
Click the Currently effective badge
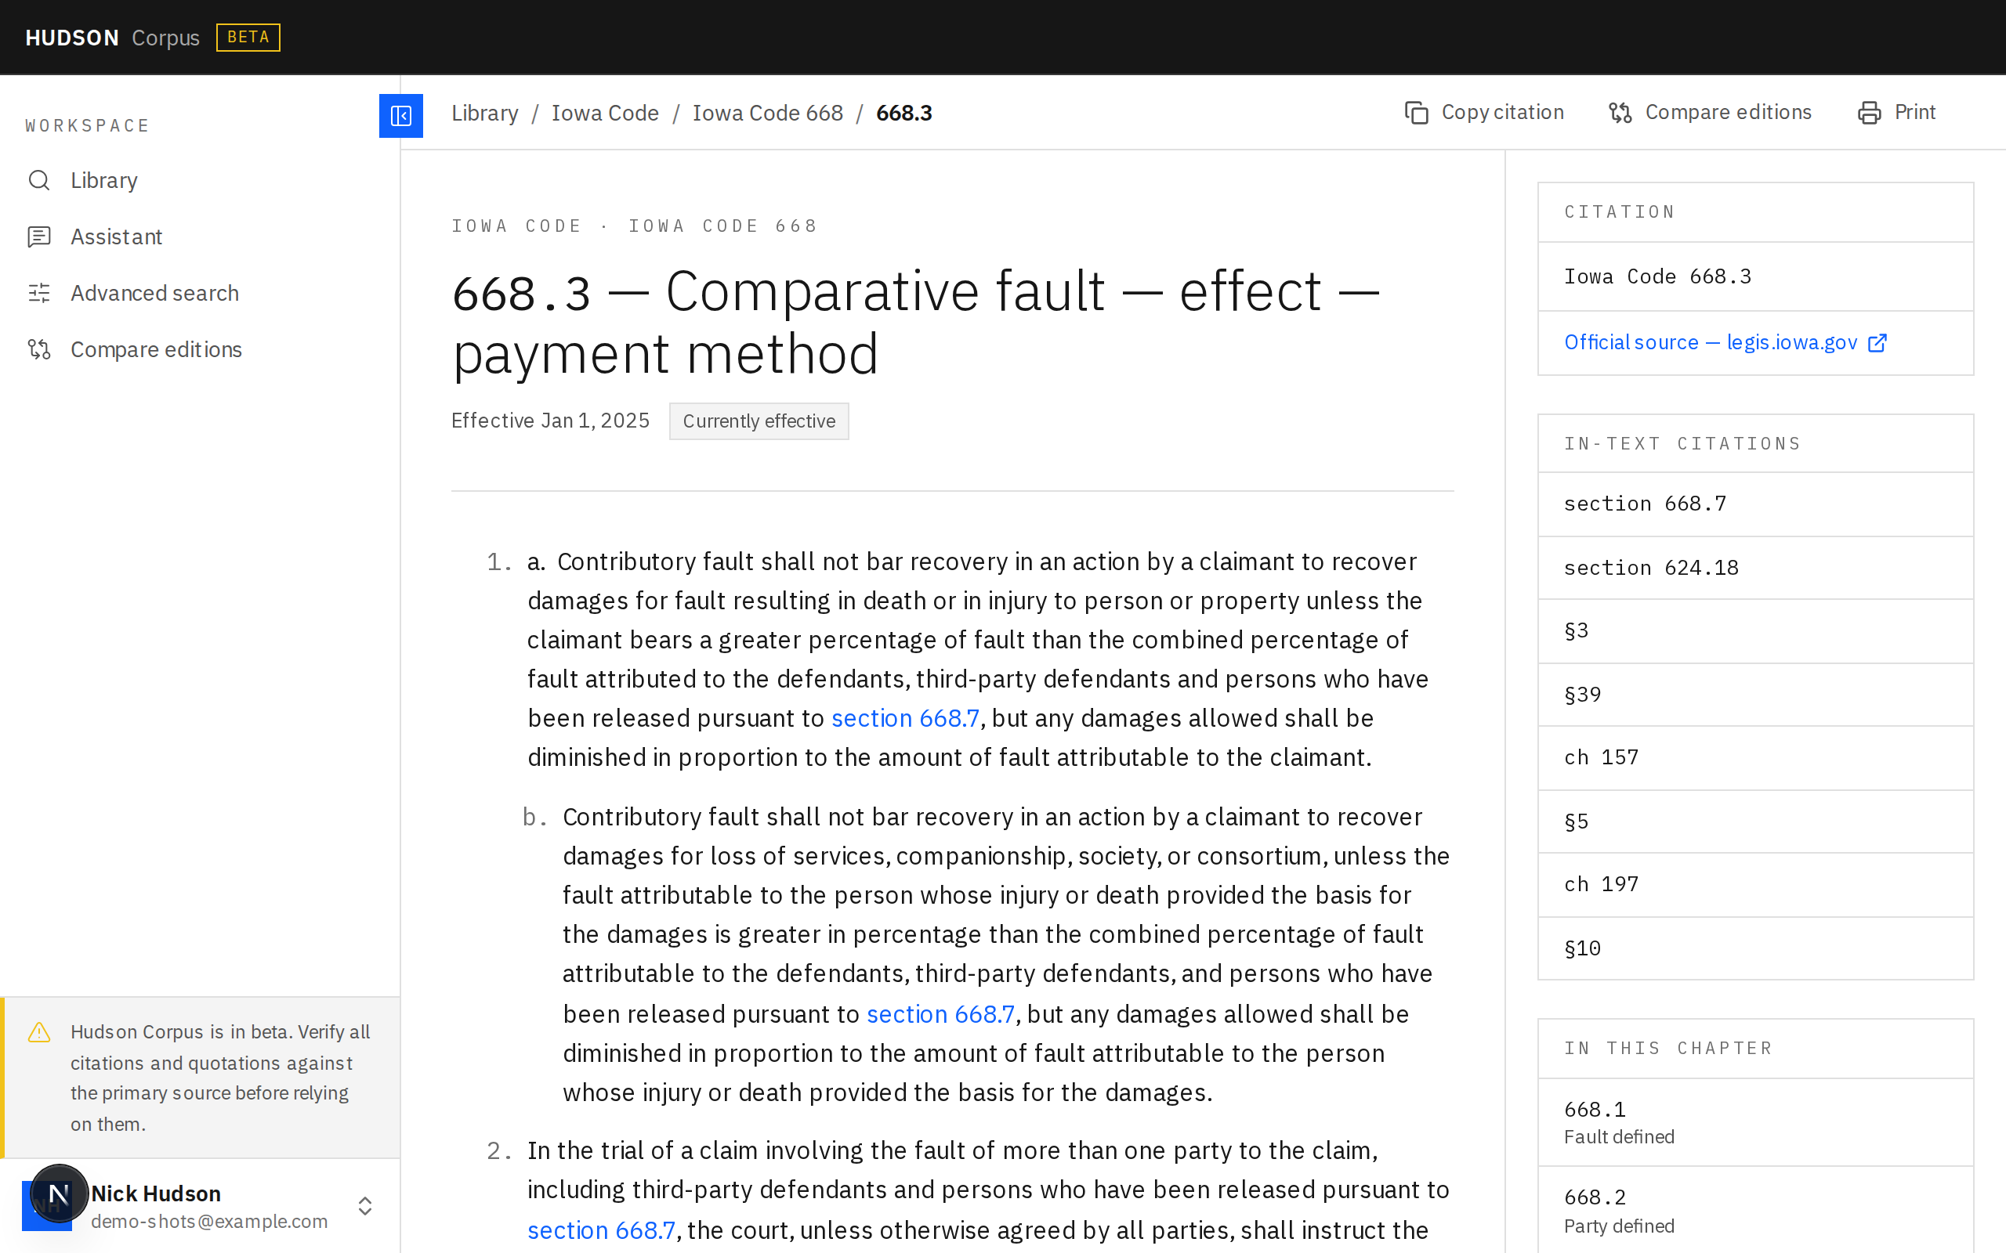[759, 421]
